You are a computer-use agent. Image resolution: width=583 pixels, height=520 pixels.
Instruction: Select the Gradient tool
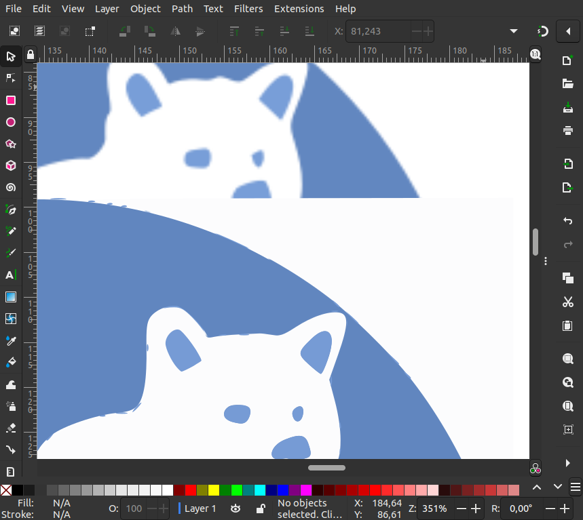pyautogui.click(x=11, y=297)
